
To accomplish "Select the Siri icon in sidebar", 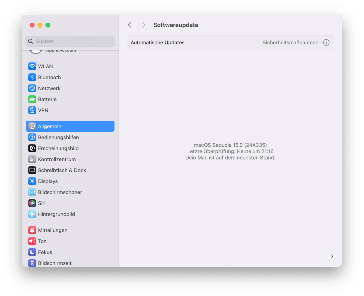I will 32,203.
